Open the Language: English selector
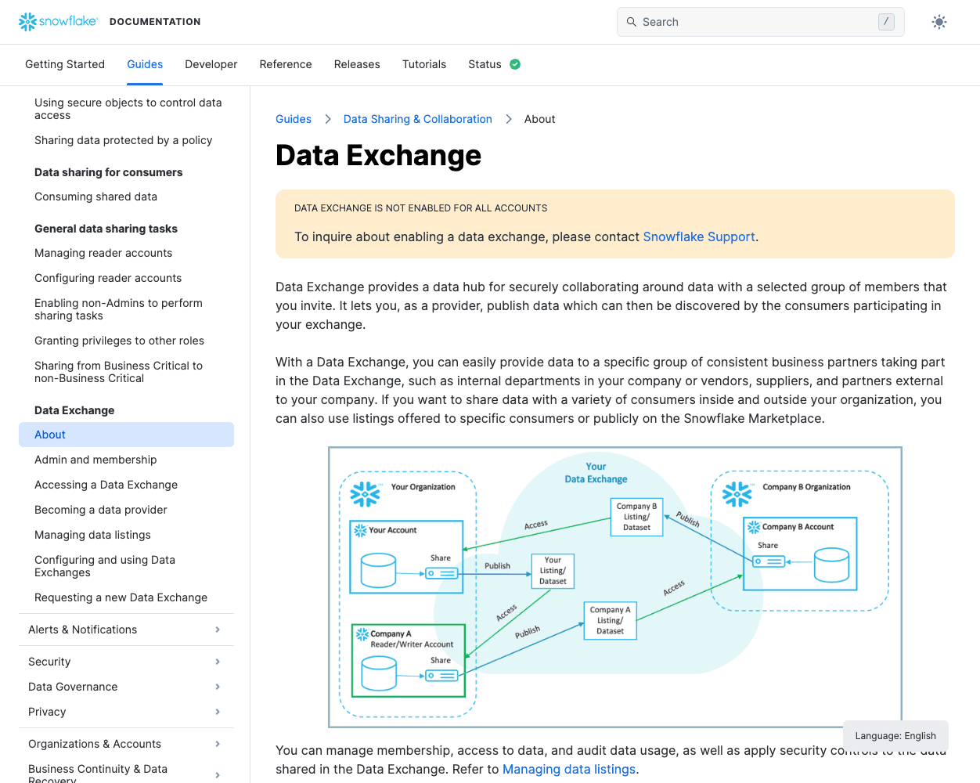Screen dimensions: 980x783 pos(895,735)
